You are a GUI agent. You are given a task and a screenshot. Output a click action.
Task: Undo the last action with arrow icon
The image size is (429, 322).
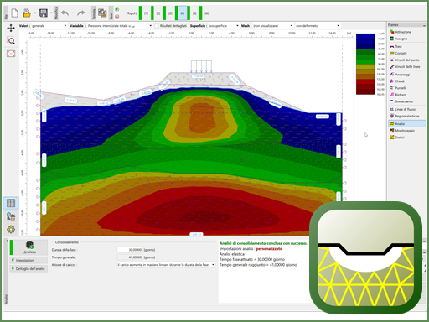65,13
